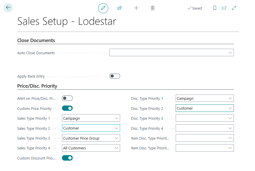
Task: Click the pencil edit icon
Action: click(103, 8)
